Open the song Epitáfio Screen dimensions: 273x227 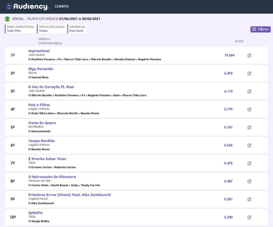(35, 213)
